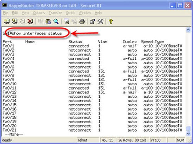Viewport: 193px width, 144px height.
Task: Click the 'Duplex' column header
Action: point(130,42)
